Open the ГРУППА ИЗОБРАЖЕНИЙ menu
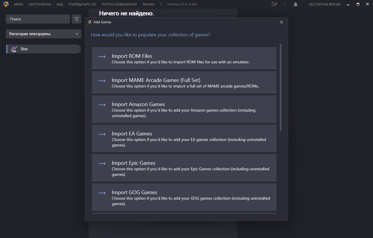The height and width of the screenshot is (238, 373). 119,4
